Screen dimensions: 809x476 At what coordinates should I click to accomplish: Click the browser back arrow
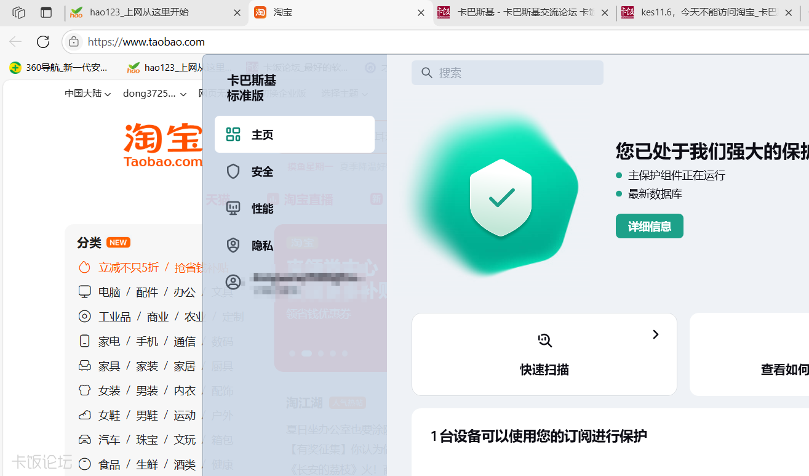click(15, 42)
